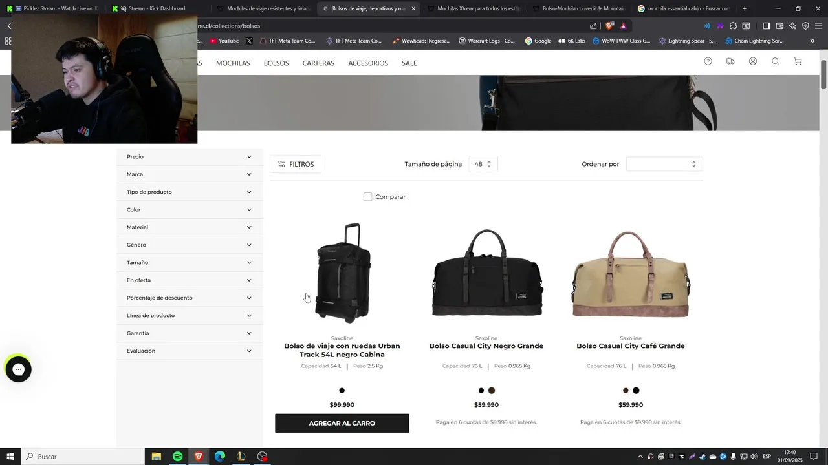Screen dimensions: 828x465
Task: Expand the Material filter
Action: tap(190, 227)
